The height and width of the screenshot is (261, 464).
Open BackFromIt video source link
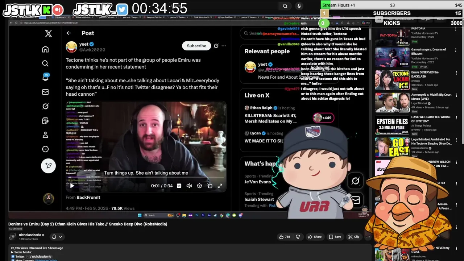[x=88, y=198]
